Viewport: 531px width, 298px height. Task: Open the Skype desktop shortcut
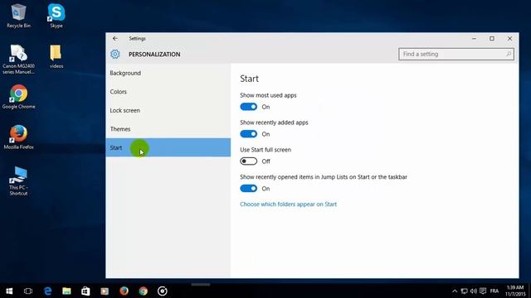point(56,16)
